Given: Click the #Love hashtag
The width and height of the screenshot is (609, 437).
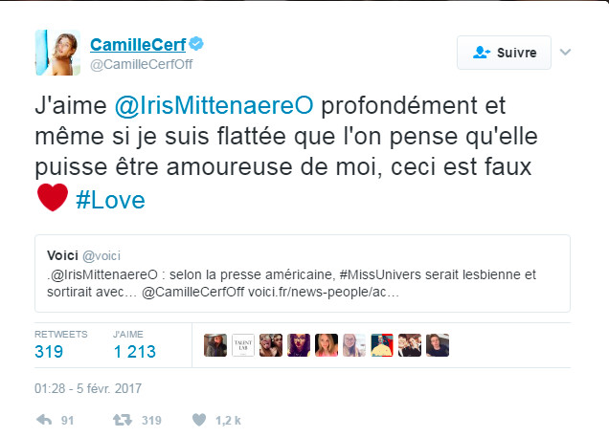Looking at the screenshot, I should click(x=109, y=201).
